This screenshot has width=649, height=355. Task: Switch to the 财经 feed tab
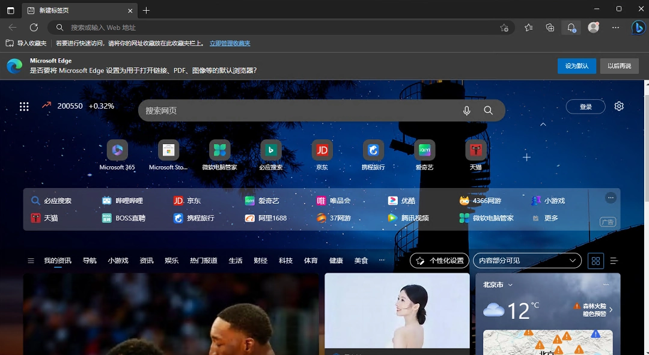(260, 261)
